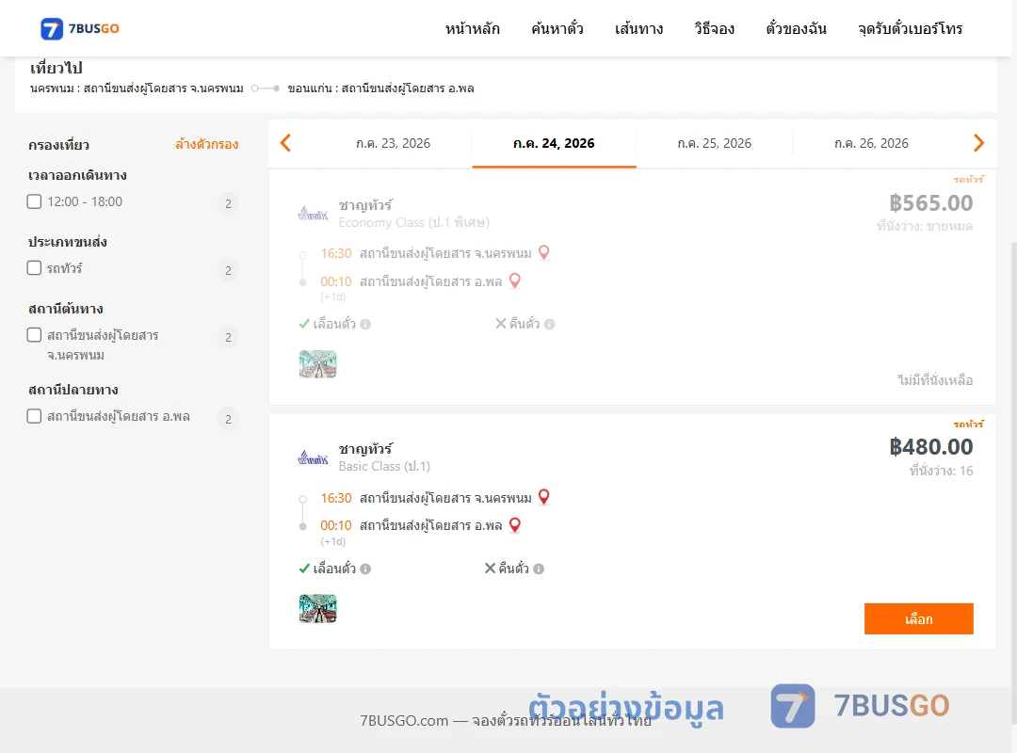1017x753 pixels.
Task: Open จุดรับตั๋วเบอร์โทร menu item
Action: (x=910, y=28)
